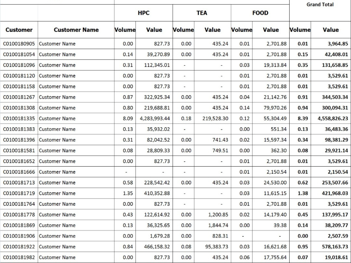Click grand total value 131,658.85
Image resolution: width=351 pixels, height=263 pixels.
(335, 65)
